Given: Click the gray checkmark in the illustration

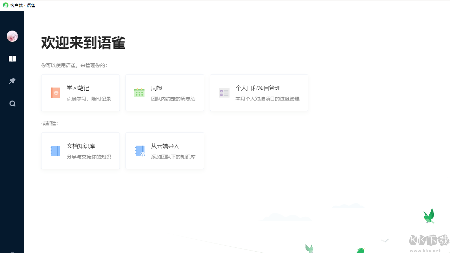Looking at the screenshot, I should coord(385,240).
